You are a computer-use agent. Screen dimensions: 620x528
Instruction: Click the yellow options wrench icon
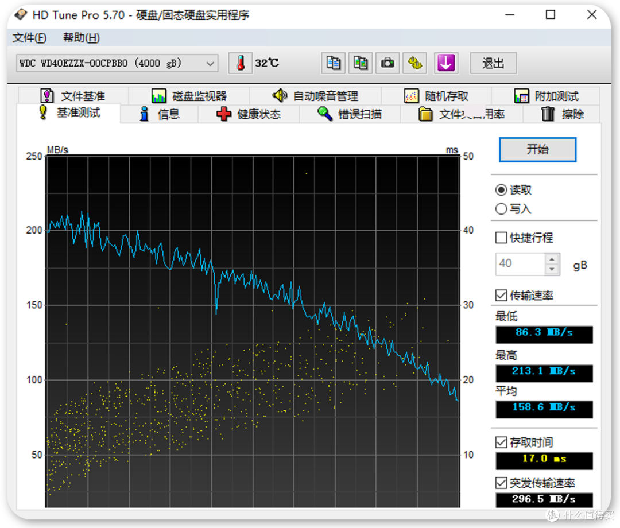pyautogui.click(x=415, y=63)
